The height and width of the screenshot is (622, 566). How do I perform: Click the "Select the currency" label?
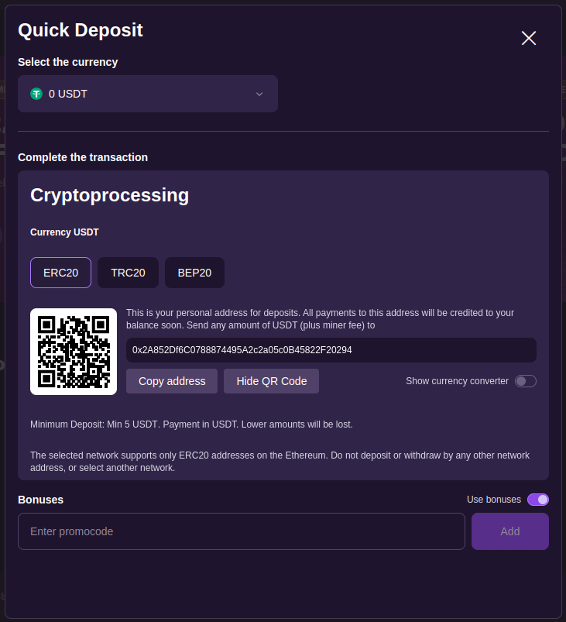[68, 62]
